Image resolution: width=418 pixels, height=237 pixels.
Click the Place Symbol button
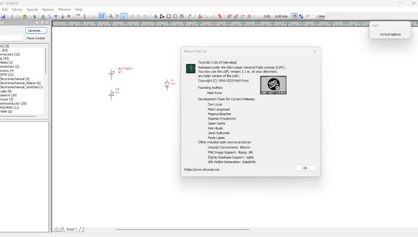(x=36, y=38)
